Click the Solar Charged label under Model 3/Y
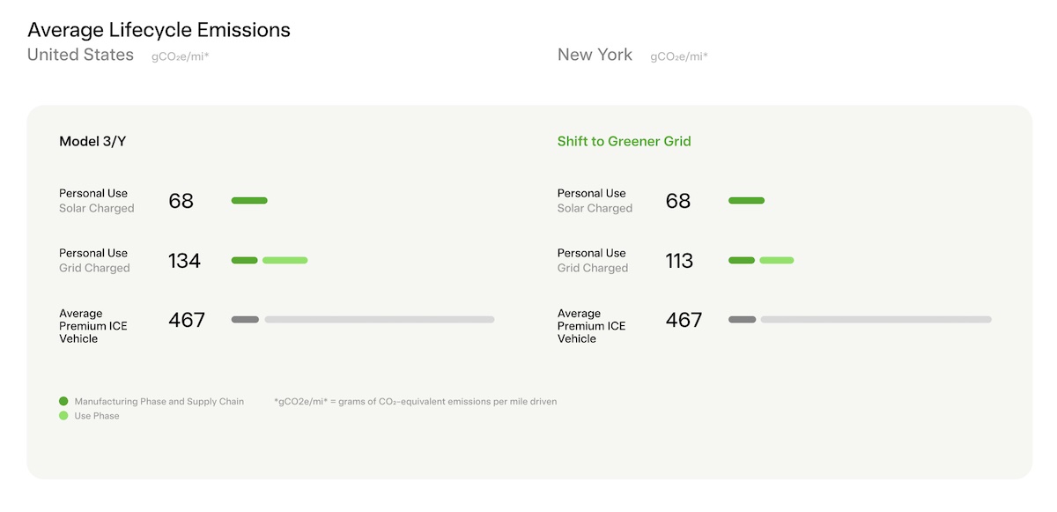Image resolution: width=1057 pixels, height=512 pixels. click(97, 209)
